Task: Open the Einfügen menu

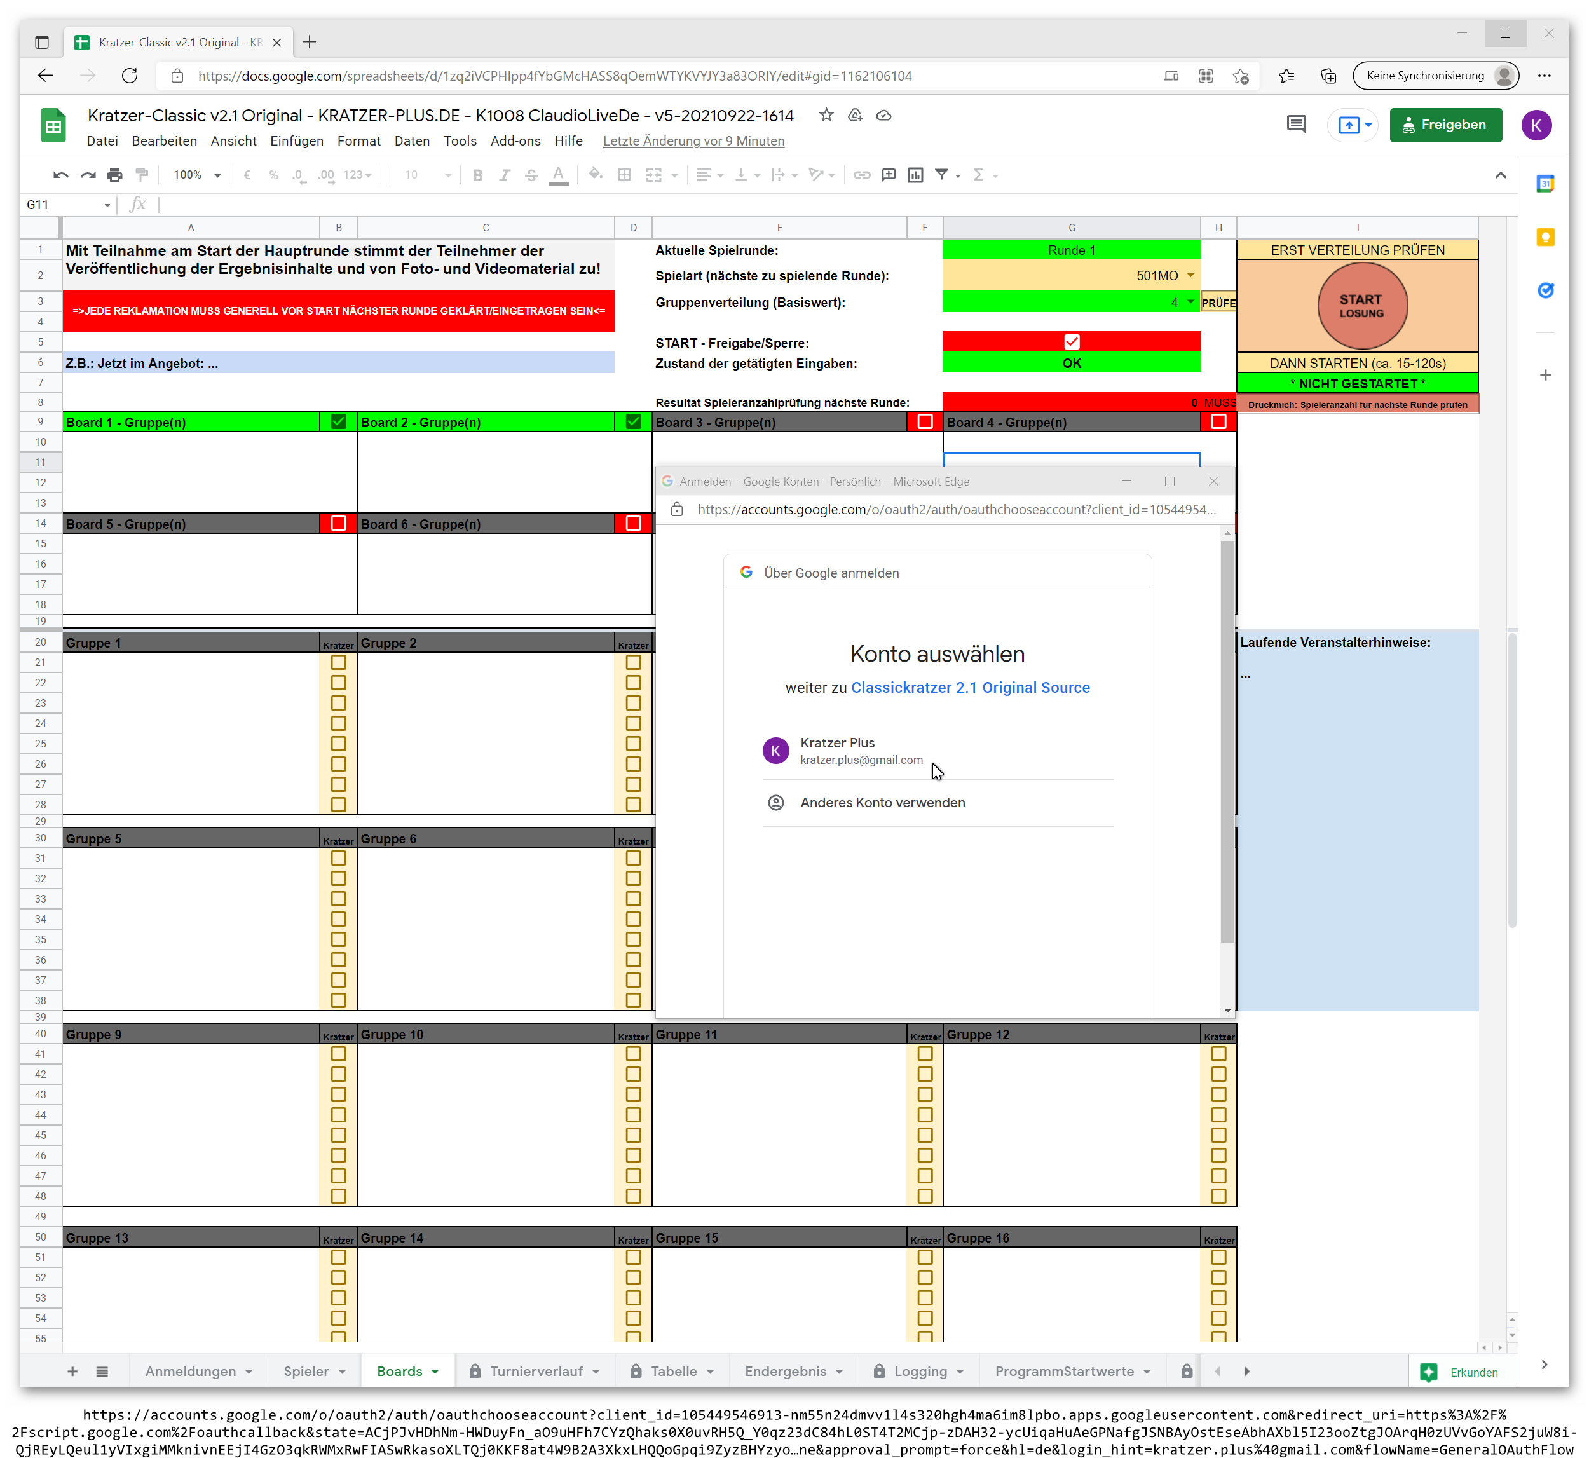Action: [297, 141]
